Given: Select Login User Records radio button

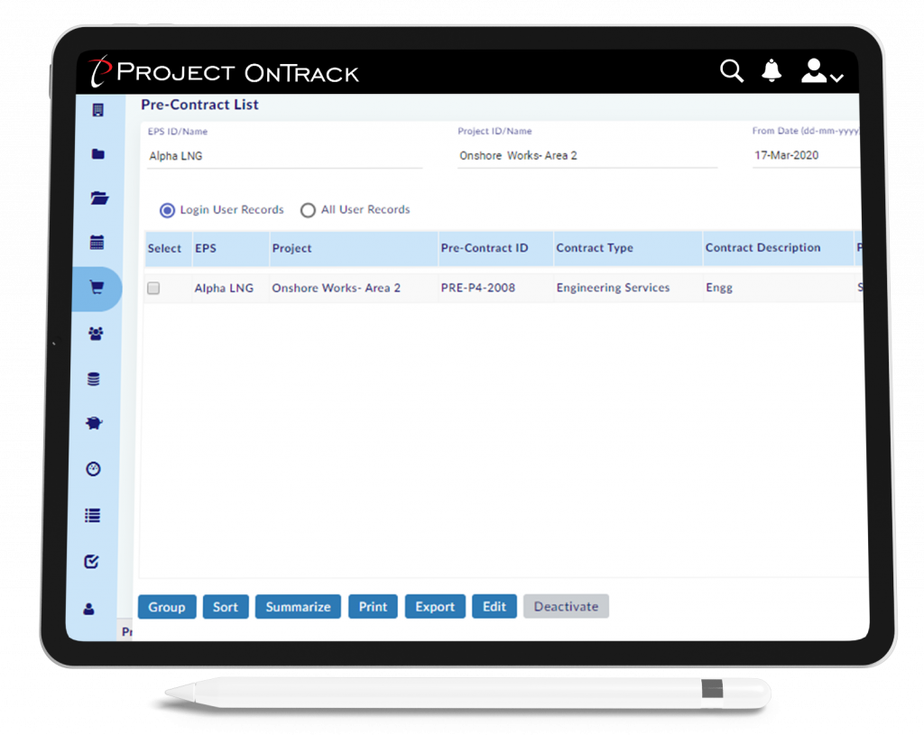Looking at the screenshot, I should tap(167, 210).
